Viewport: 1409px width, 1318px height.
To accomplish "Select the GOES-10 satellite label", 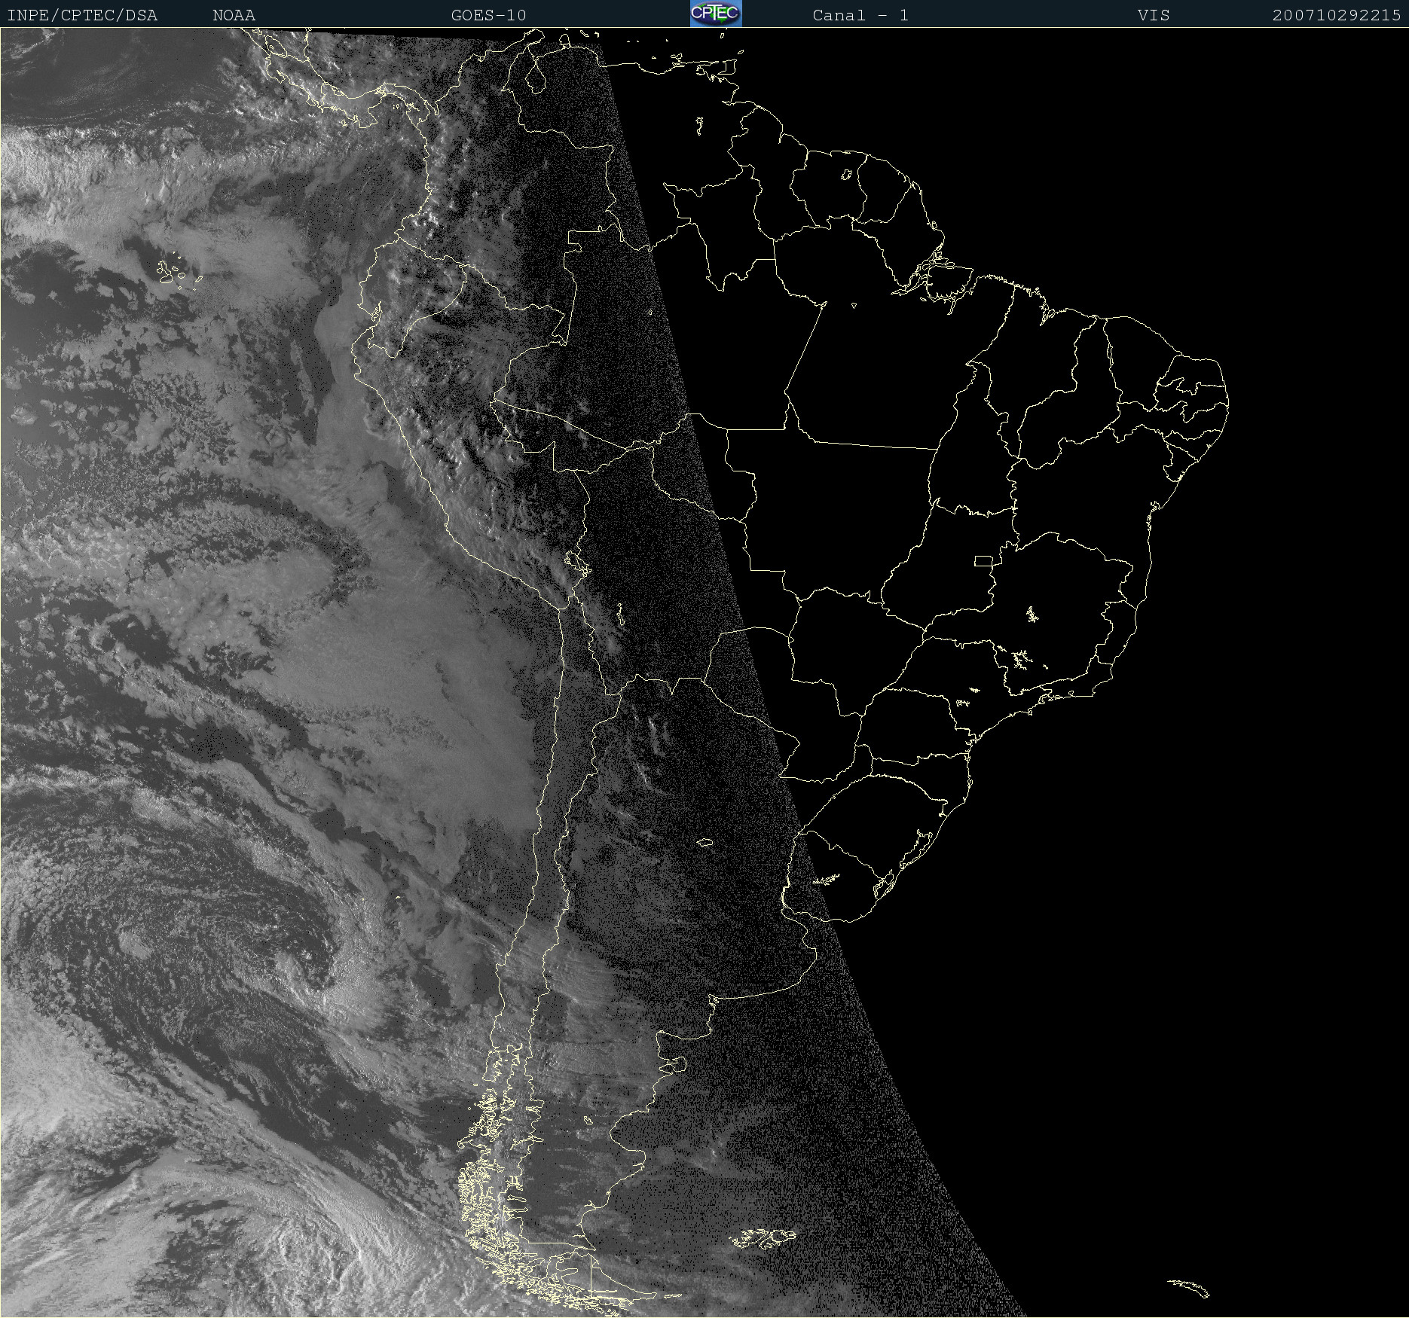I will coord(489,15).
